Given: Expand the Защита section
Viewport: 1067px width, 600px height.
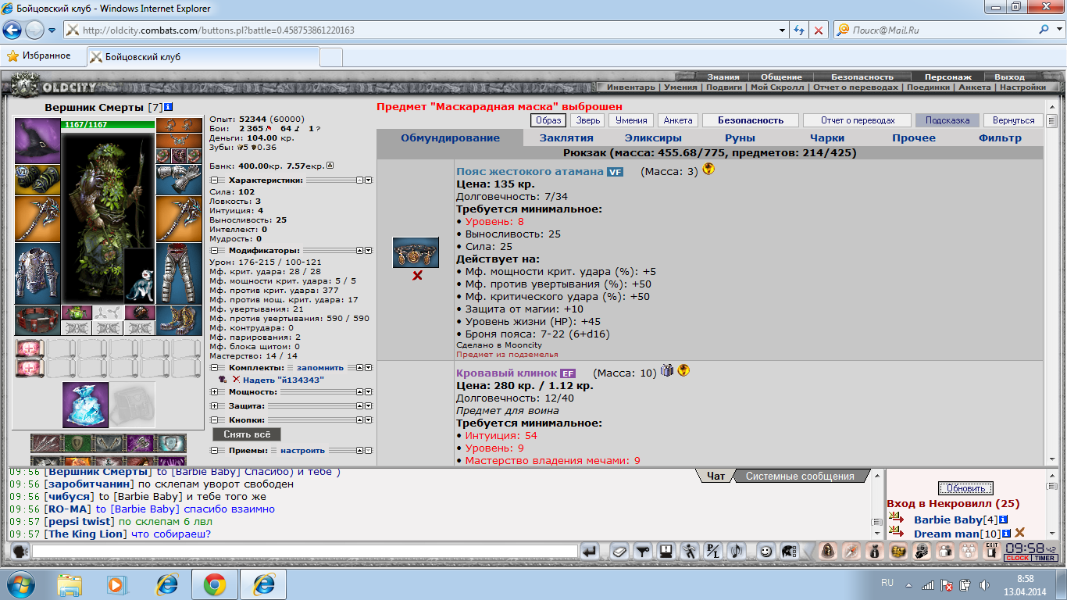Looking at the screenshot, I should (x=216, y=406).
